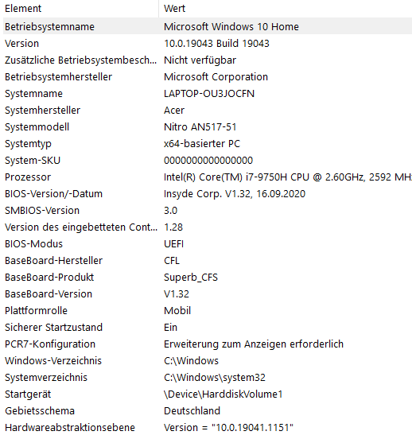Screen dimensions: 412x439
Task: Click the Systemtyp x64-basierter PC row
Action: [208, 143]
